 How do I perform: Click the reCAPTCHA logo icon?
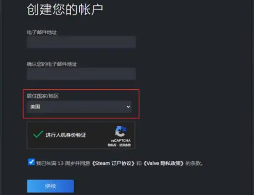point(121,131)
